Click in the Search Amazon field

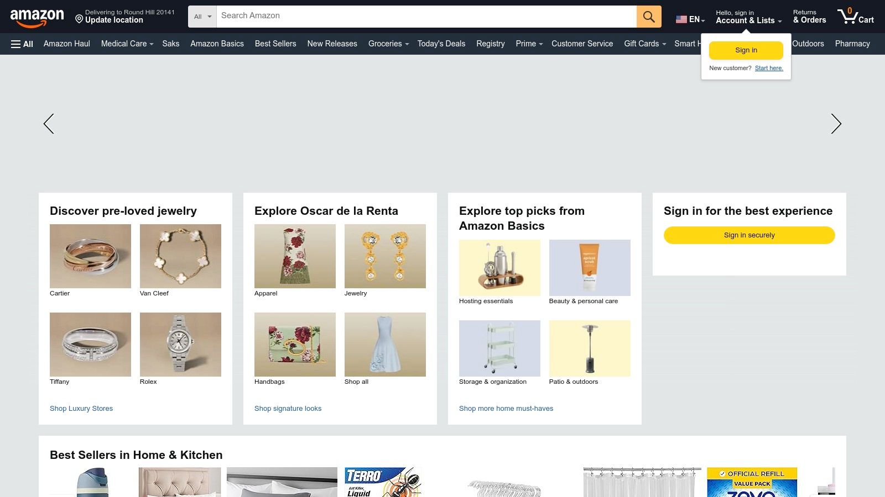[x=426, y=17]
